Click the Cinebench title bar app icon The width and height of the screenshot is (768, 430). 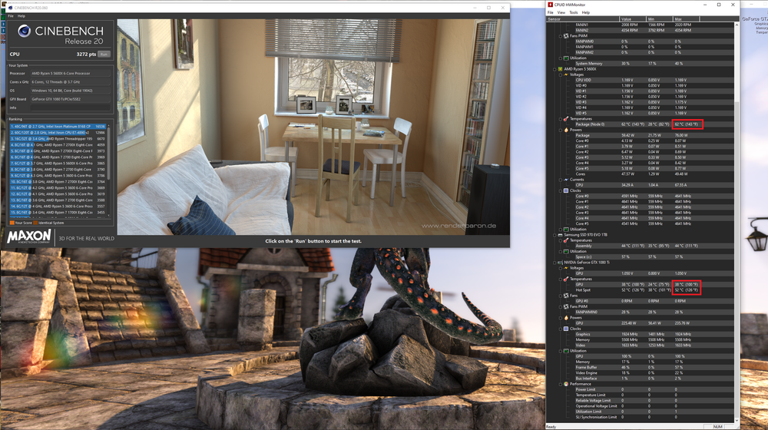(10, 8)
